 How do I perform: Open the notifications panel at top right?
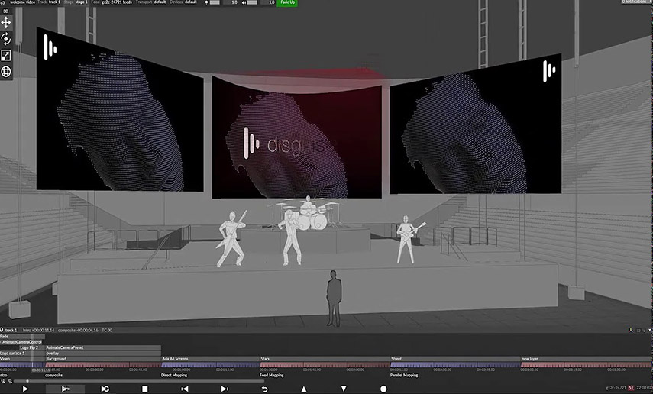pyautogui.click(x=636, y=2)
